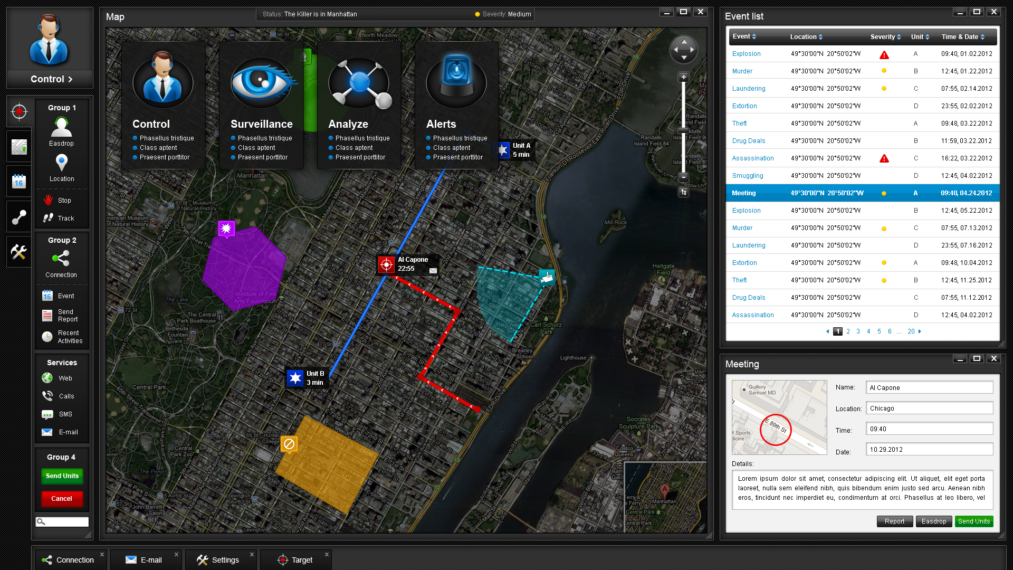Screen dimensions: 1013x570
Task: Click the purple zone burst marker
Action: [226, 229]
